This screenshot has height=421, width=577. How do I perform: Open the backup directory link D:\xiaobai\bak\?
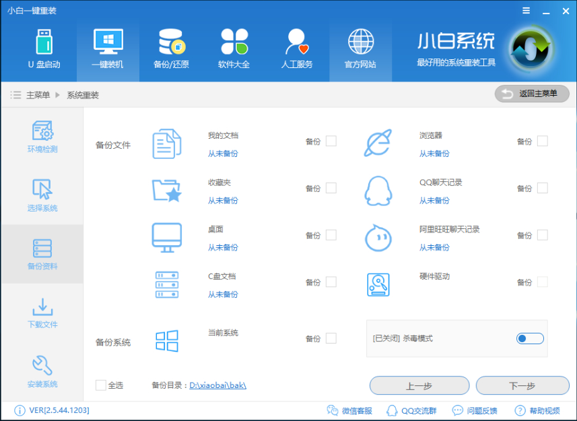pyautogui.click(x=213, y=385)
